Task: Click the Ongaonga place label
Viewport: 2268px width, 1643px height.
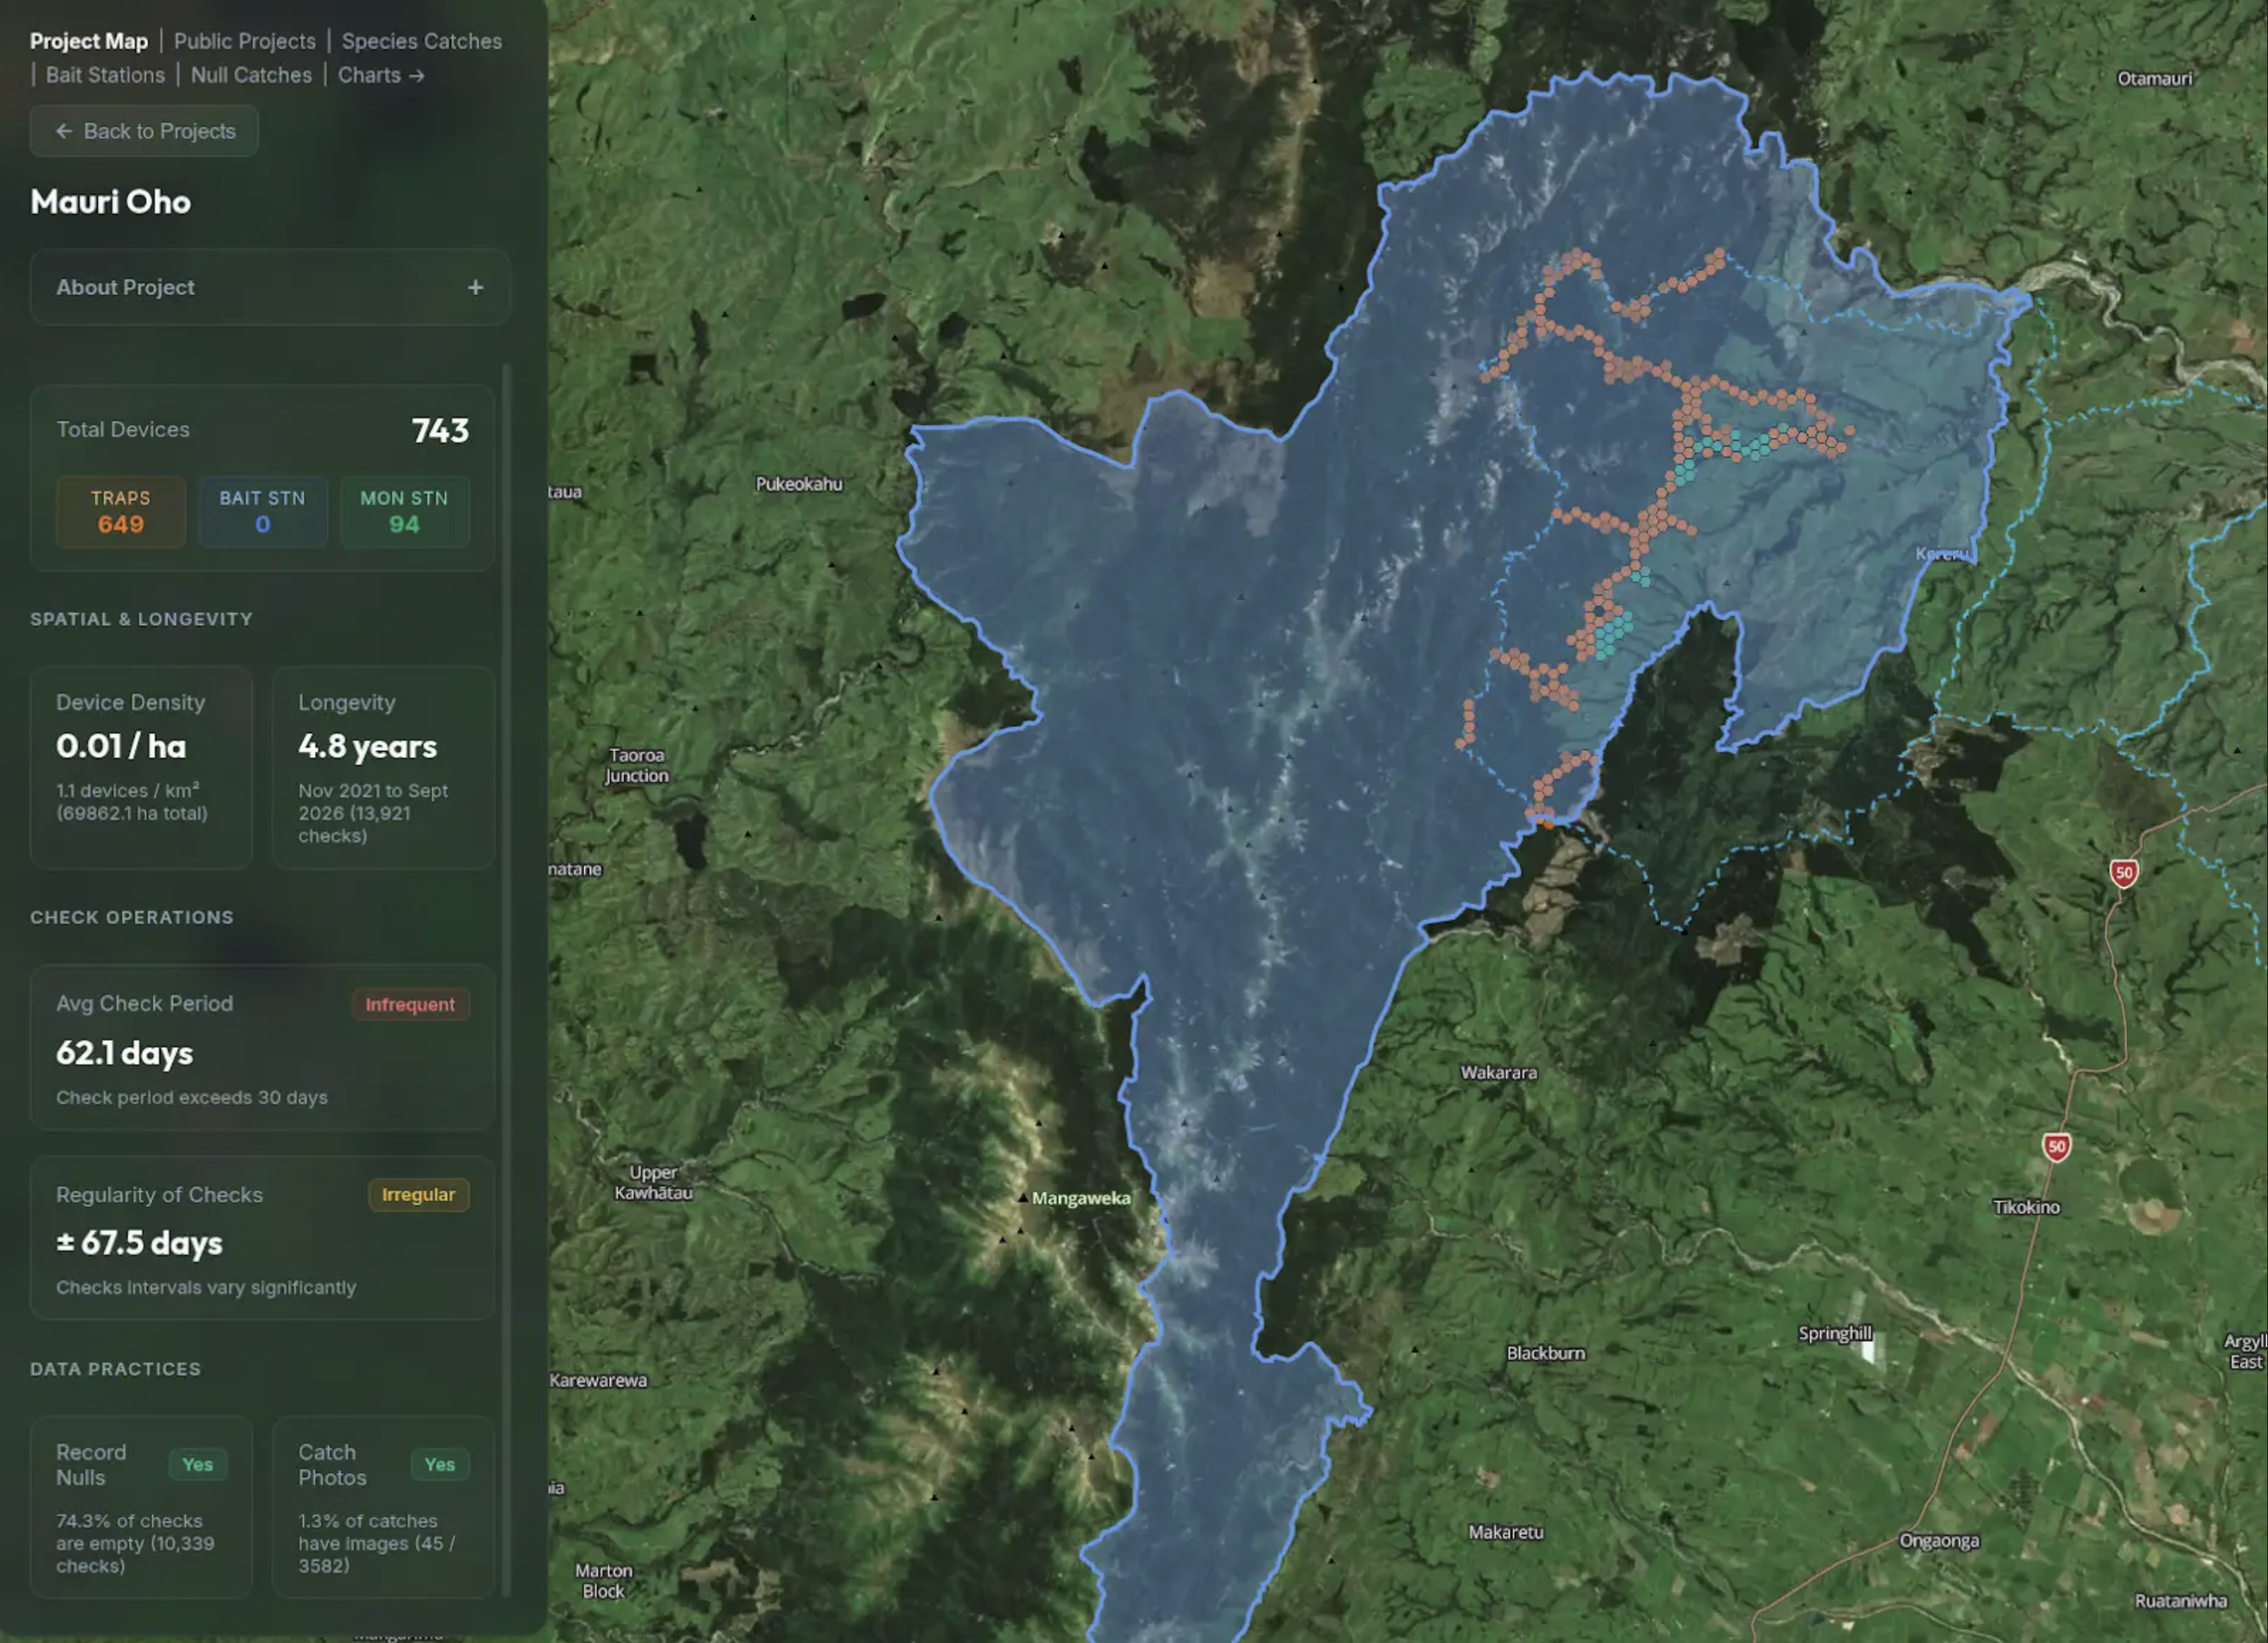Action: coord(1939,1541)
